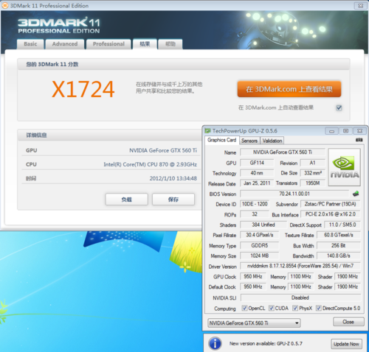Select the Graphics Card tab in GPU-Z

point(221,140)
